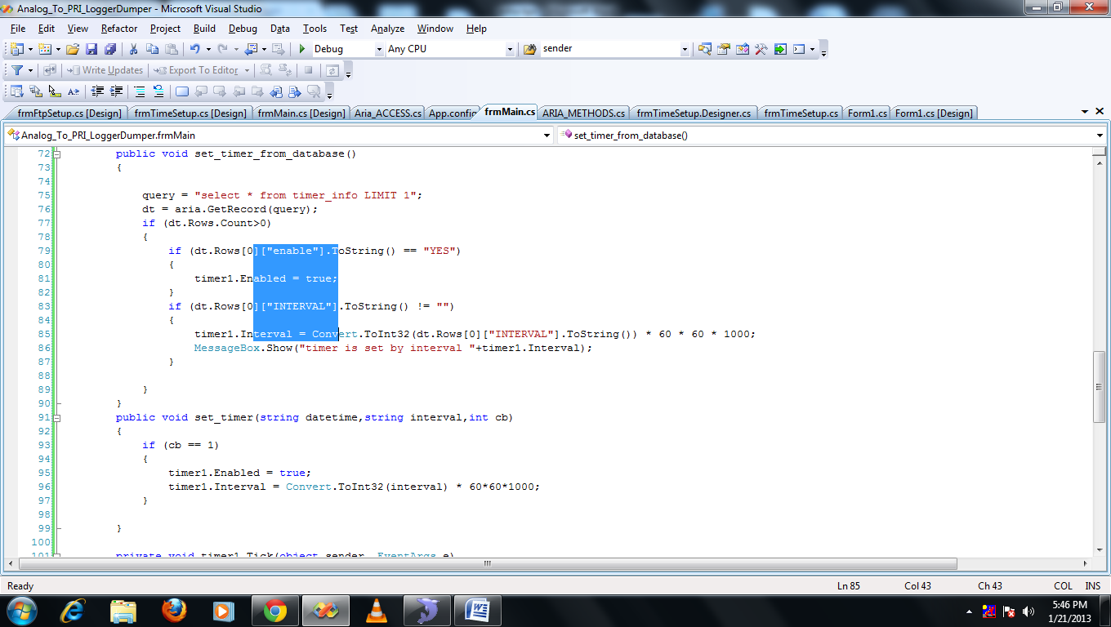This screenshot has width=1111, height=627.
Task: Click the vertical scrollbar thumb
Action: pyautogui.click(x=1100, y=386)
